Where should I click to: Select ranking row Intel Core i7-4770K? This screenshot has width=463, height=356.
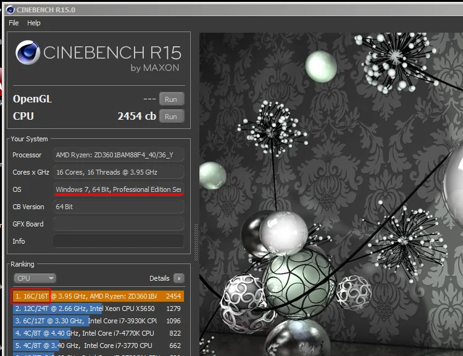coord(98,333)
